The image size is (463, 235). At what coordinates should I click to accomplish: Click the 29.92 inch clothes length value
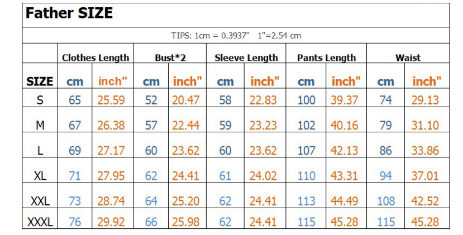click(111, 222)
